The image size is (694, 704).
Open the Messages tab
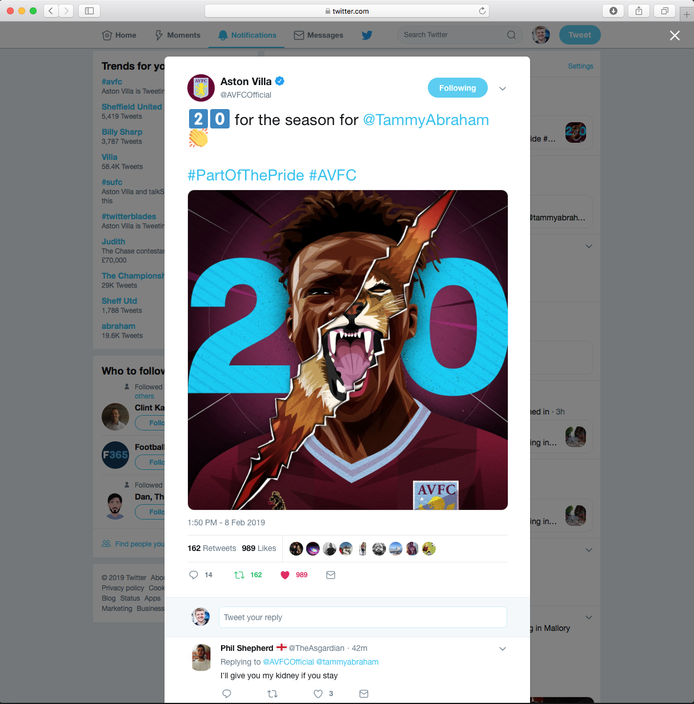[318, 35]
